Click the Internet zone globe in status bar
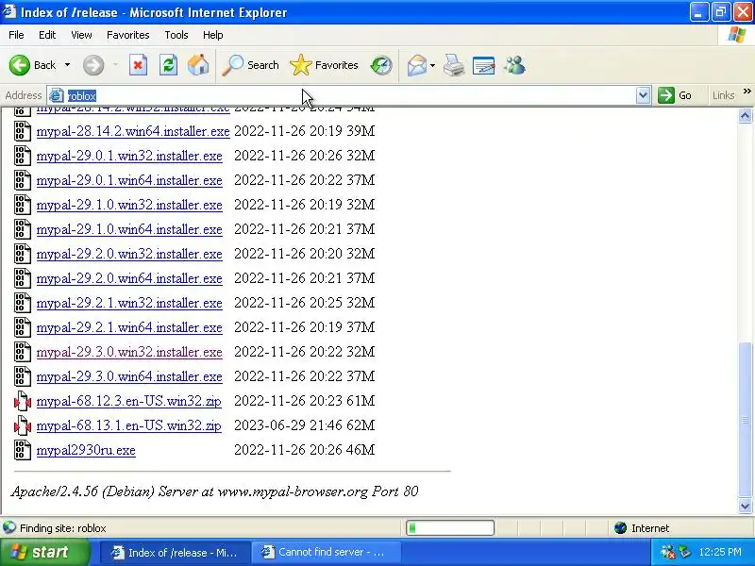The image size is (755, 566). pyautogui.click(x=620, y=528)
